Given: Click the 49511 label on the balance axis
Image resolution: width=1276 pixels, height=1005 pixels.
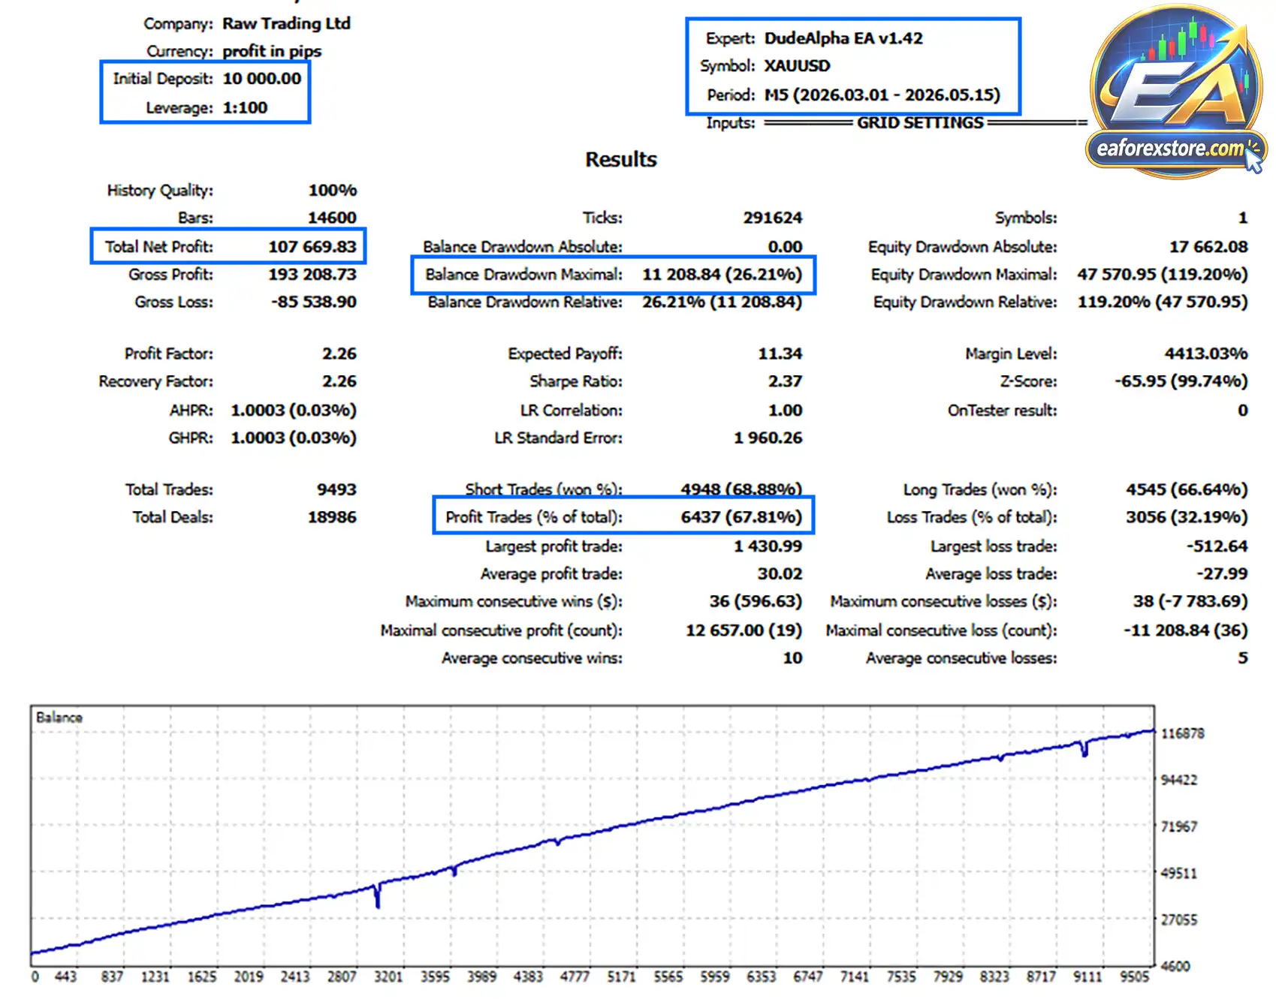Looking at the screenshot, I should (x=1179, y=873).
